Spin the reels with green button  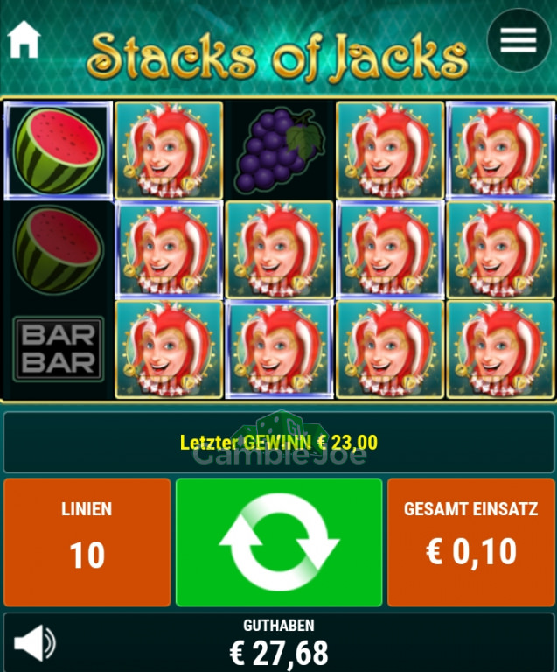click(279, 542)
